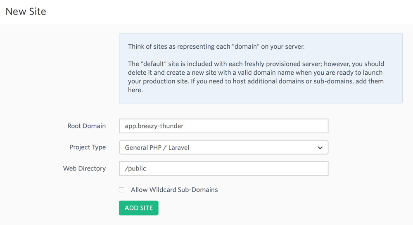Click the Project Type label
Screen dimensions: 413x225
88,147
